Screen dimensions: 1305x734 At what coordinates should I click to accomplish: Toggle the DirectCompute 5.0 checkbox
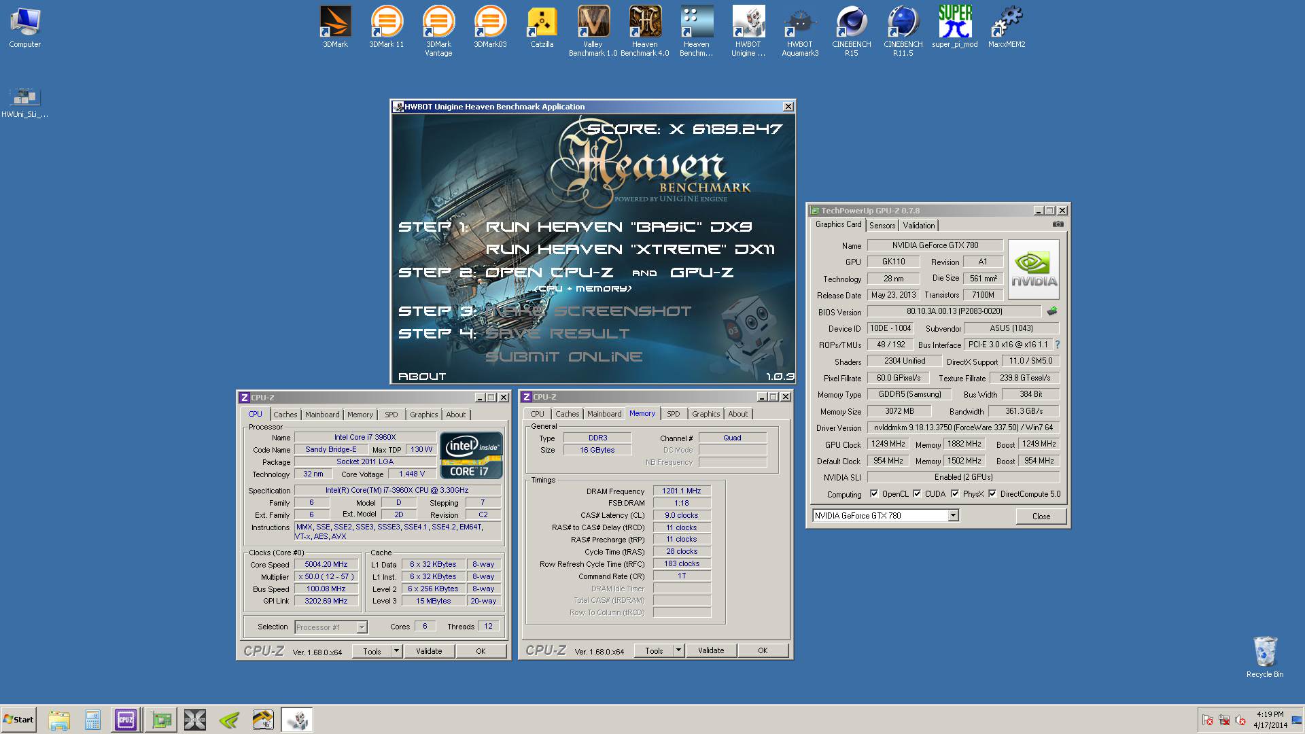(992, 494)
